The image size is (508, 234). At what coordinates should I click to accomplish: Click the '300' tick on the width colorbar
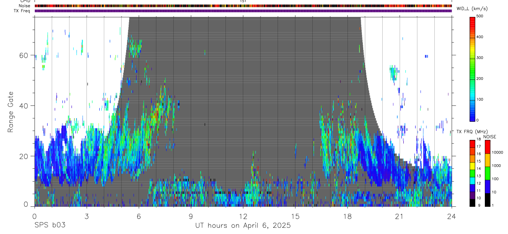[480, 58]
